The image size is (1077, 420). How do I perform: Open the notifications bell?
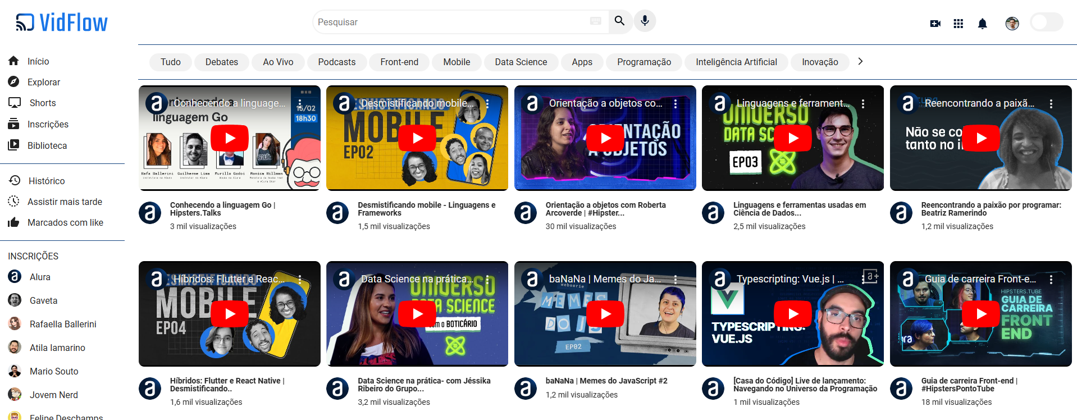click(x=982, y=24)
